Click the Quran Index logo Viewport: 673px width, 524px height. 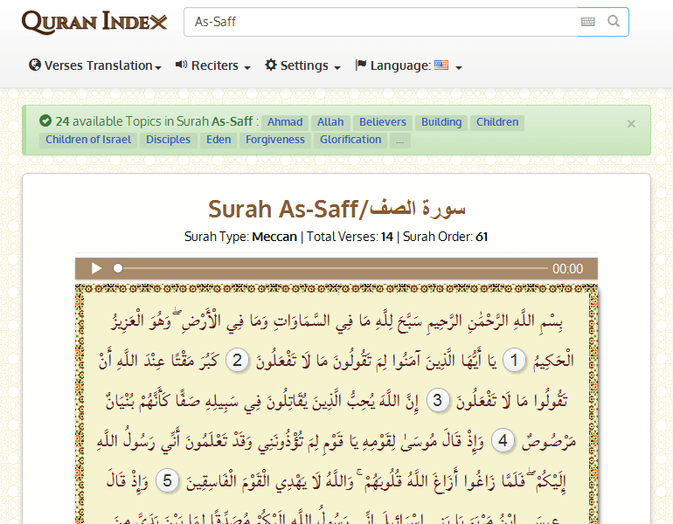point(94,22)
